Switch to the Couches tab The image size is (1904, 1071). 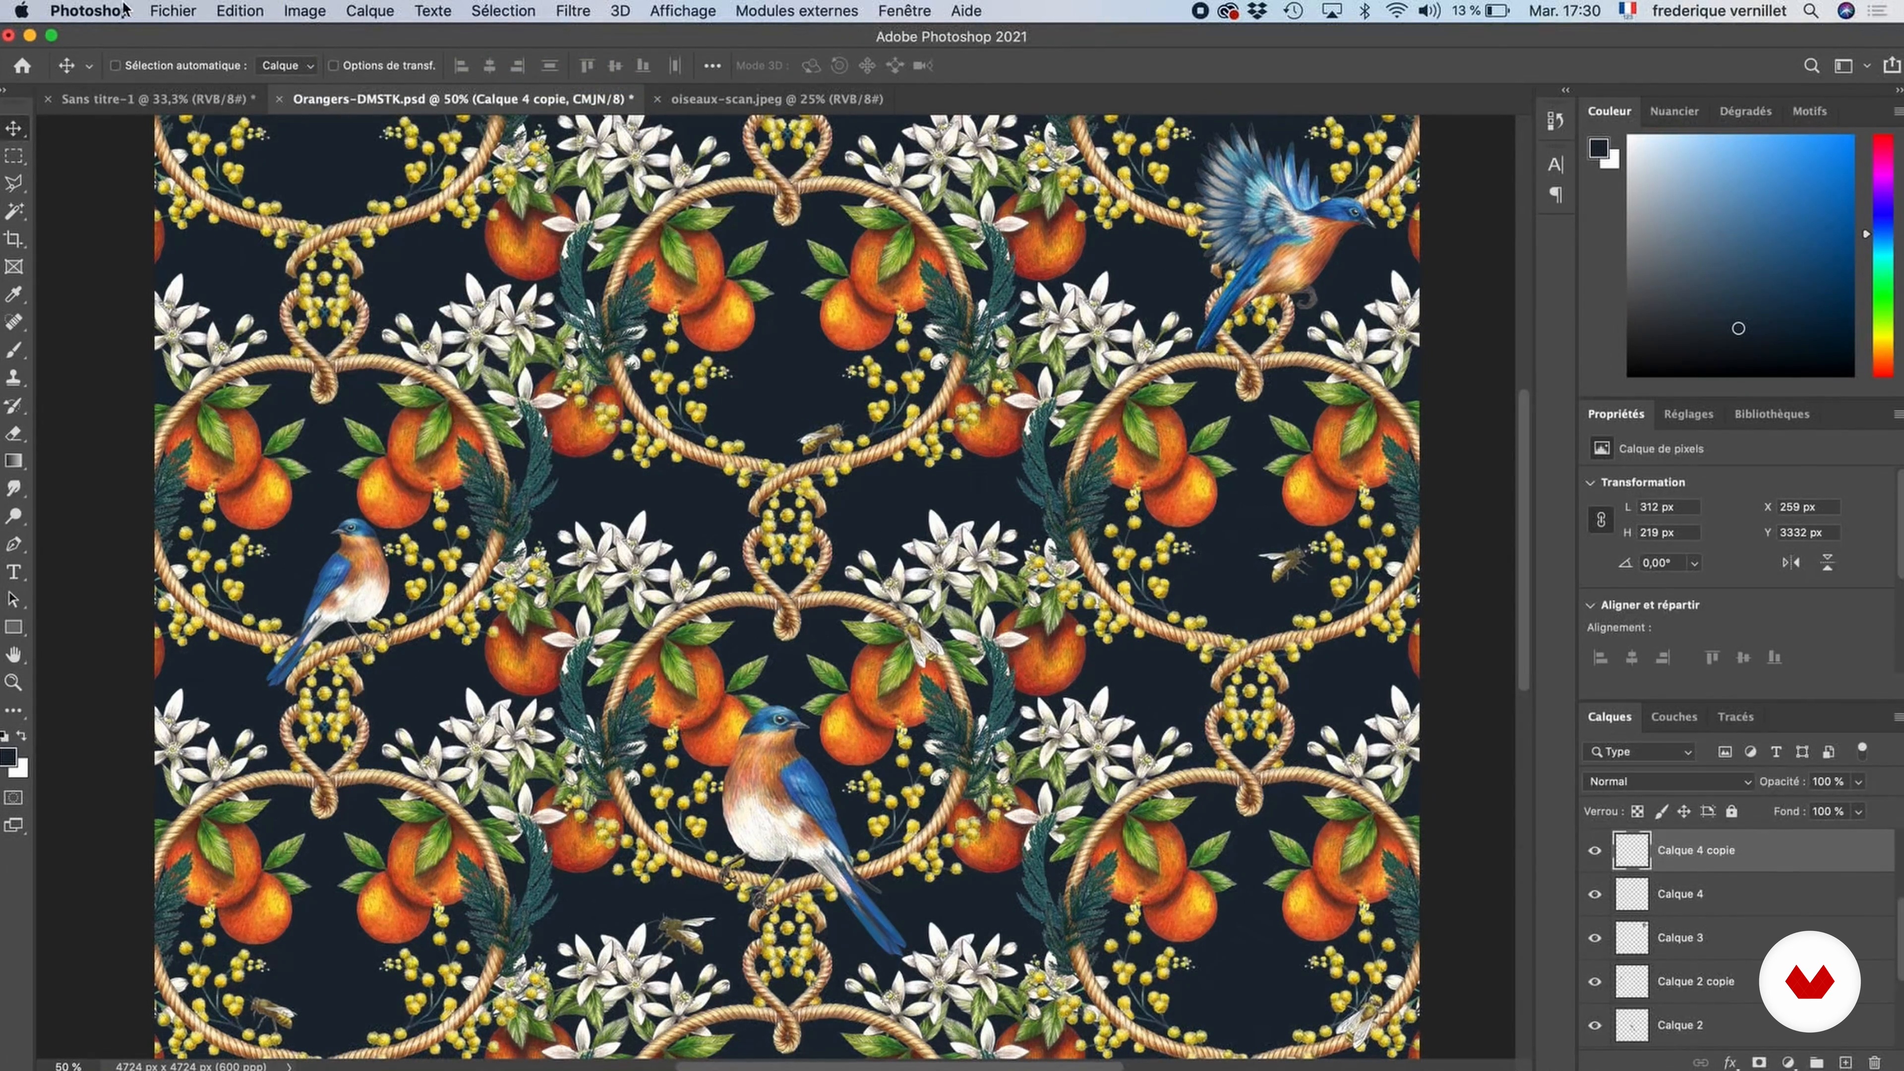pos(1674,716)
